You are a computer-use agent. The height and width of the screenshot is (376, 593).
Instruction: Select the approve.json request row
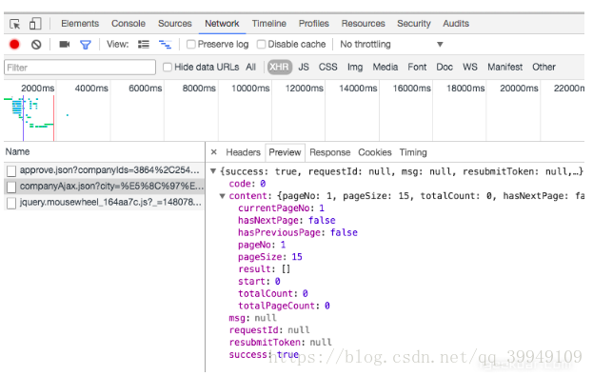pos(105,170)
